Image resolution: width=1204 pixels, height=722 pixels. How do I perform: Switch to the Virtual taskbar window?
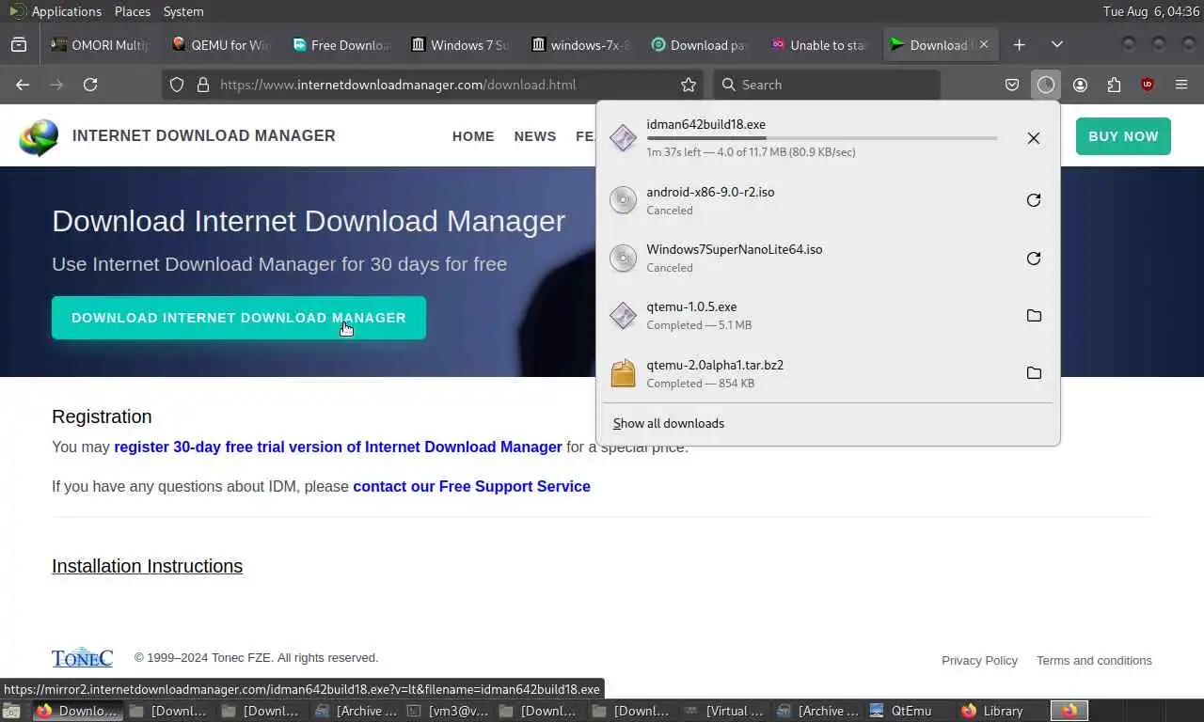point(725,711)
